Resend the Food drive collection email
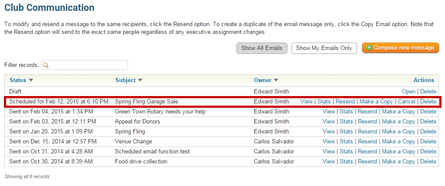The height and width of the screenshot is (186, 445). pyautogui.click(x=367, y=162)
